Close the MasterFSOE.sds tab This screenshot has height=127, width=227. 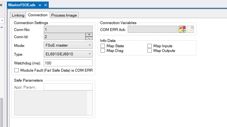pos(46,5)
